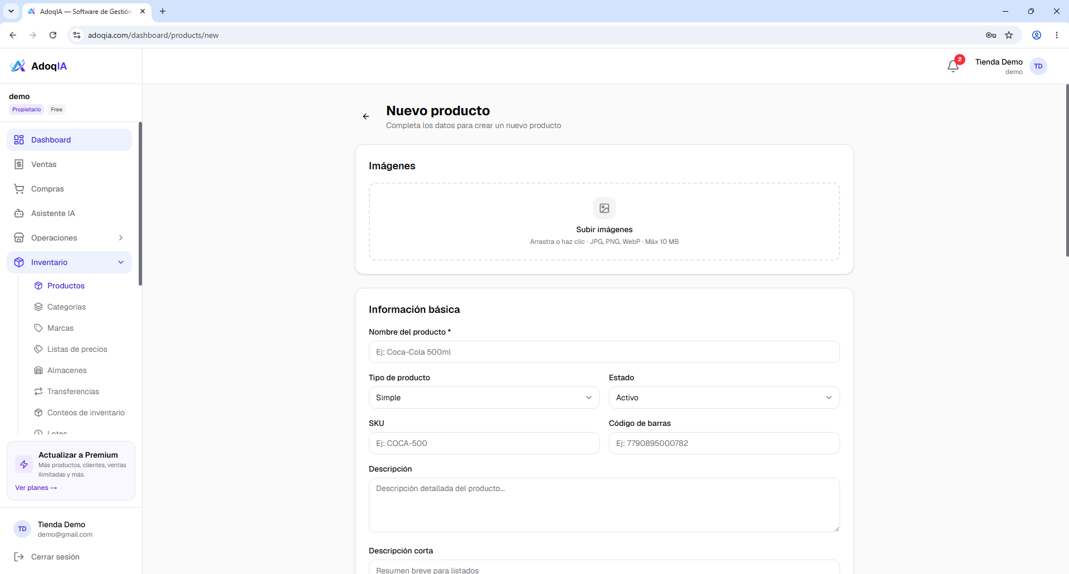The width and height of the screenshot is (1069, 574).
Task: Click the Conteos de inventario box icon
Action: [38, 413]
